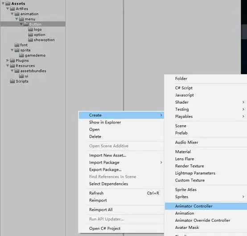
Task: Select the gamedemo folder name
Action: [35, 55]
